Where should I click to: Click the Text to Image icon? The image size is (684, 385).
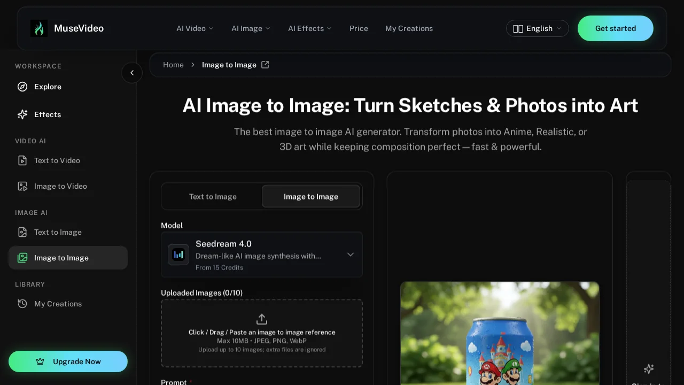tap(22, 232)
